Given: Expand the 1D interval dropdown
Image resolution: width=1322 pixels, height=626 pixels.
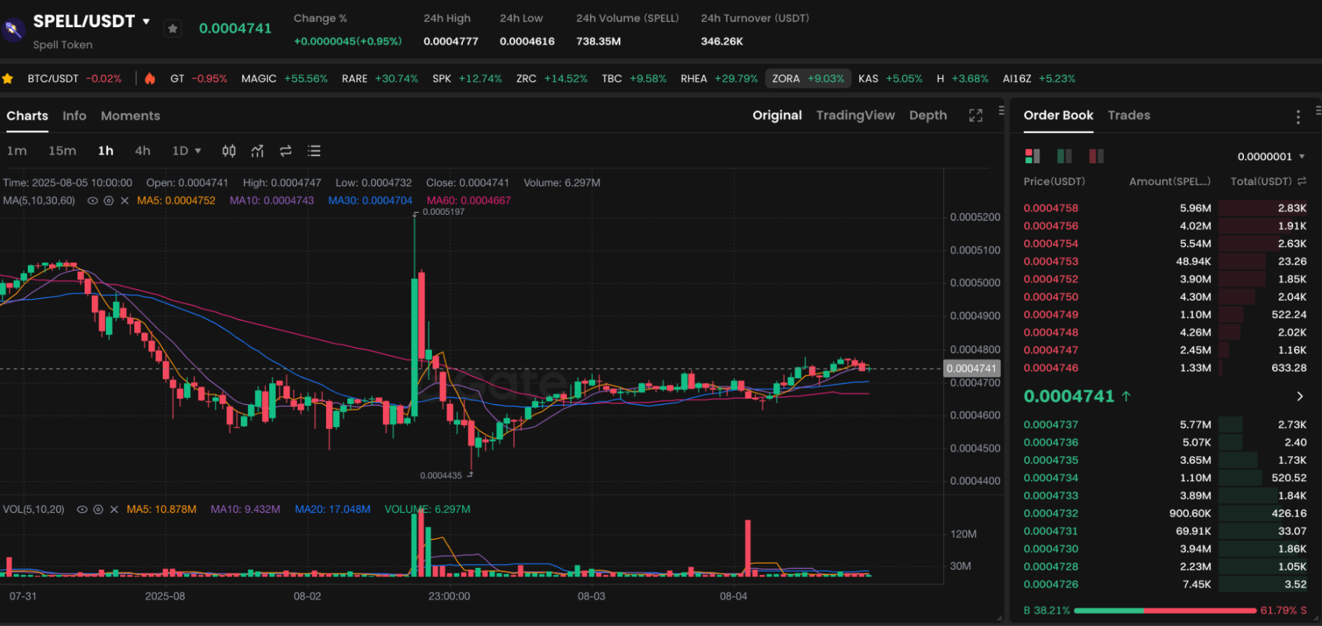Looking at the screenshot, I should click(x=186, y=151).
